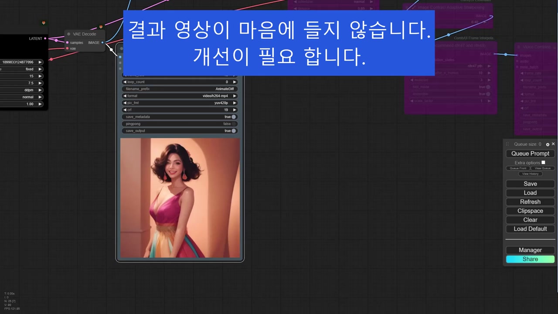Decrease crf value with left arrow
This screenshot has height=314, width=558.
(x=125, y=110)
